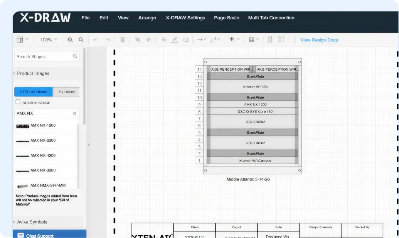The height and width of the screenshot is (238, 399).
Task: Click the AMX NX-1200 product thumbnail
Action: pos(22,126)
